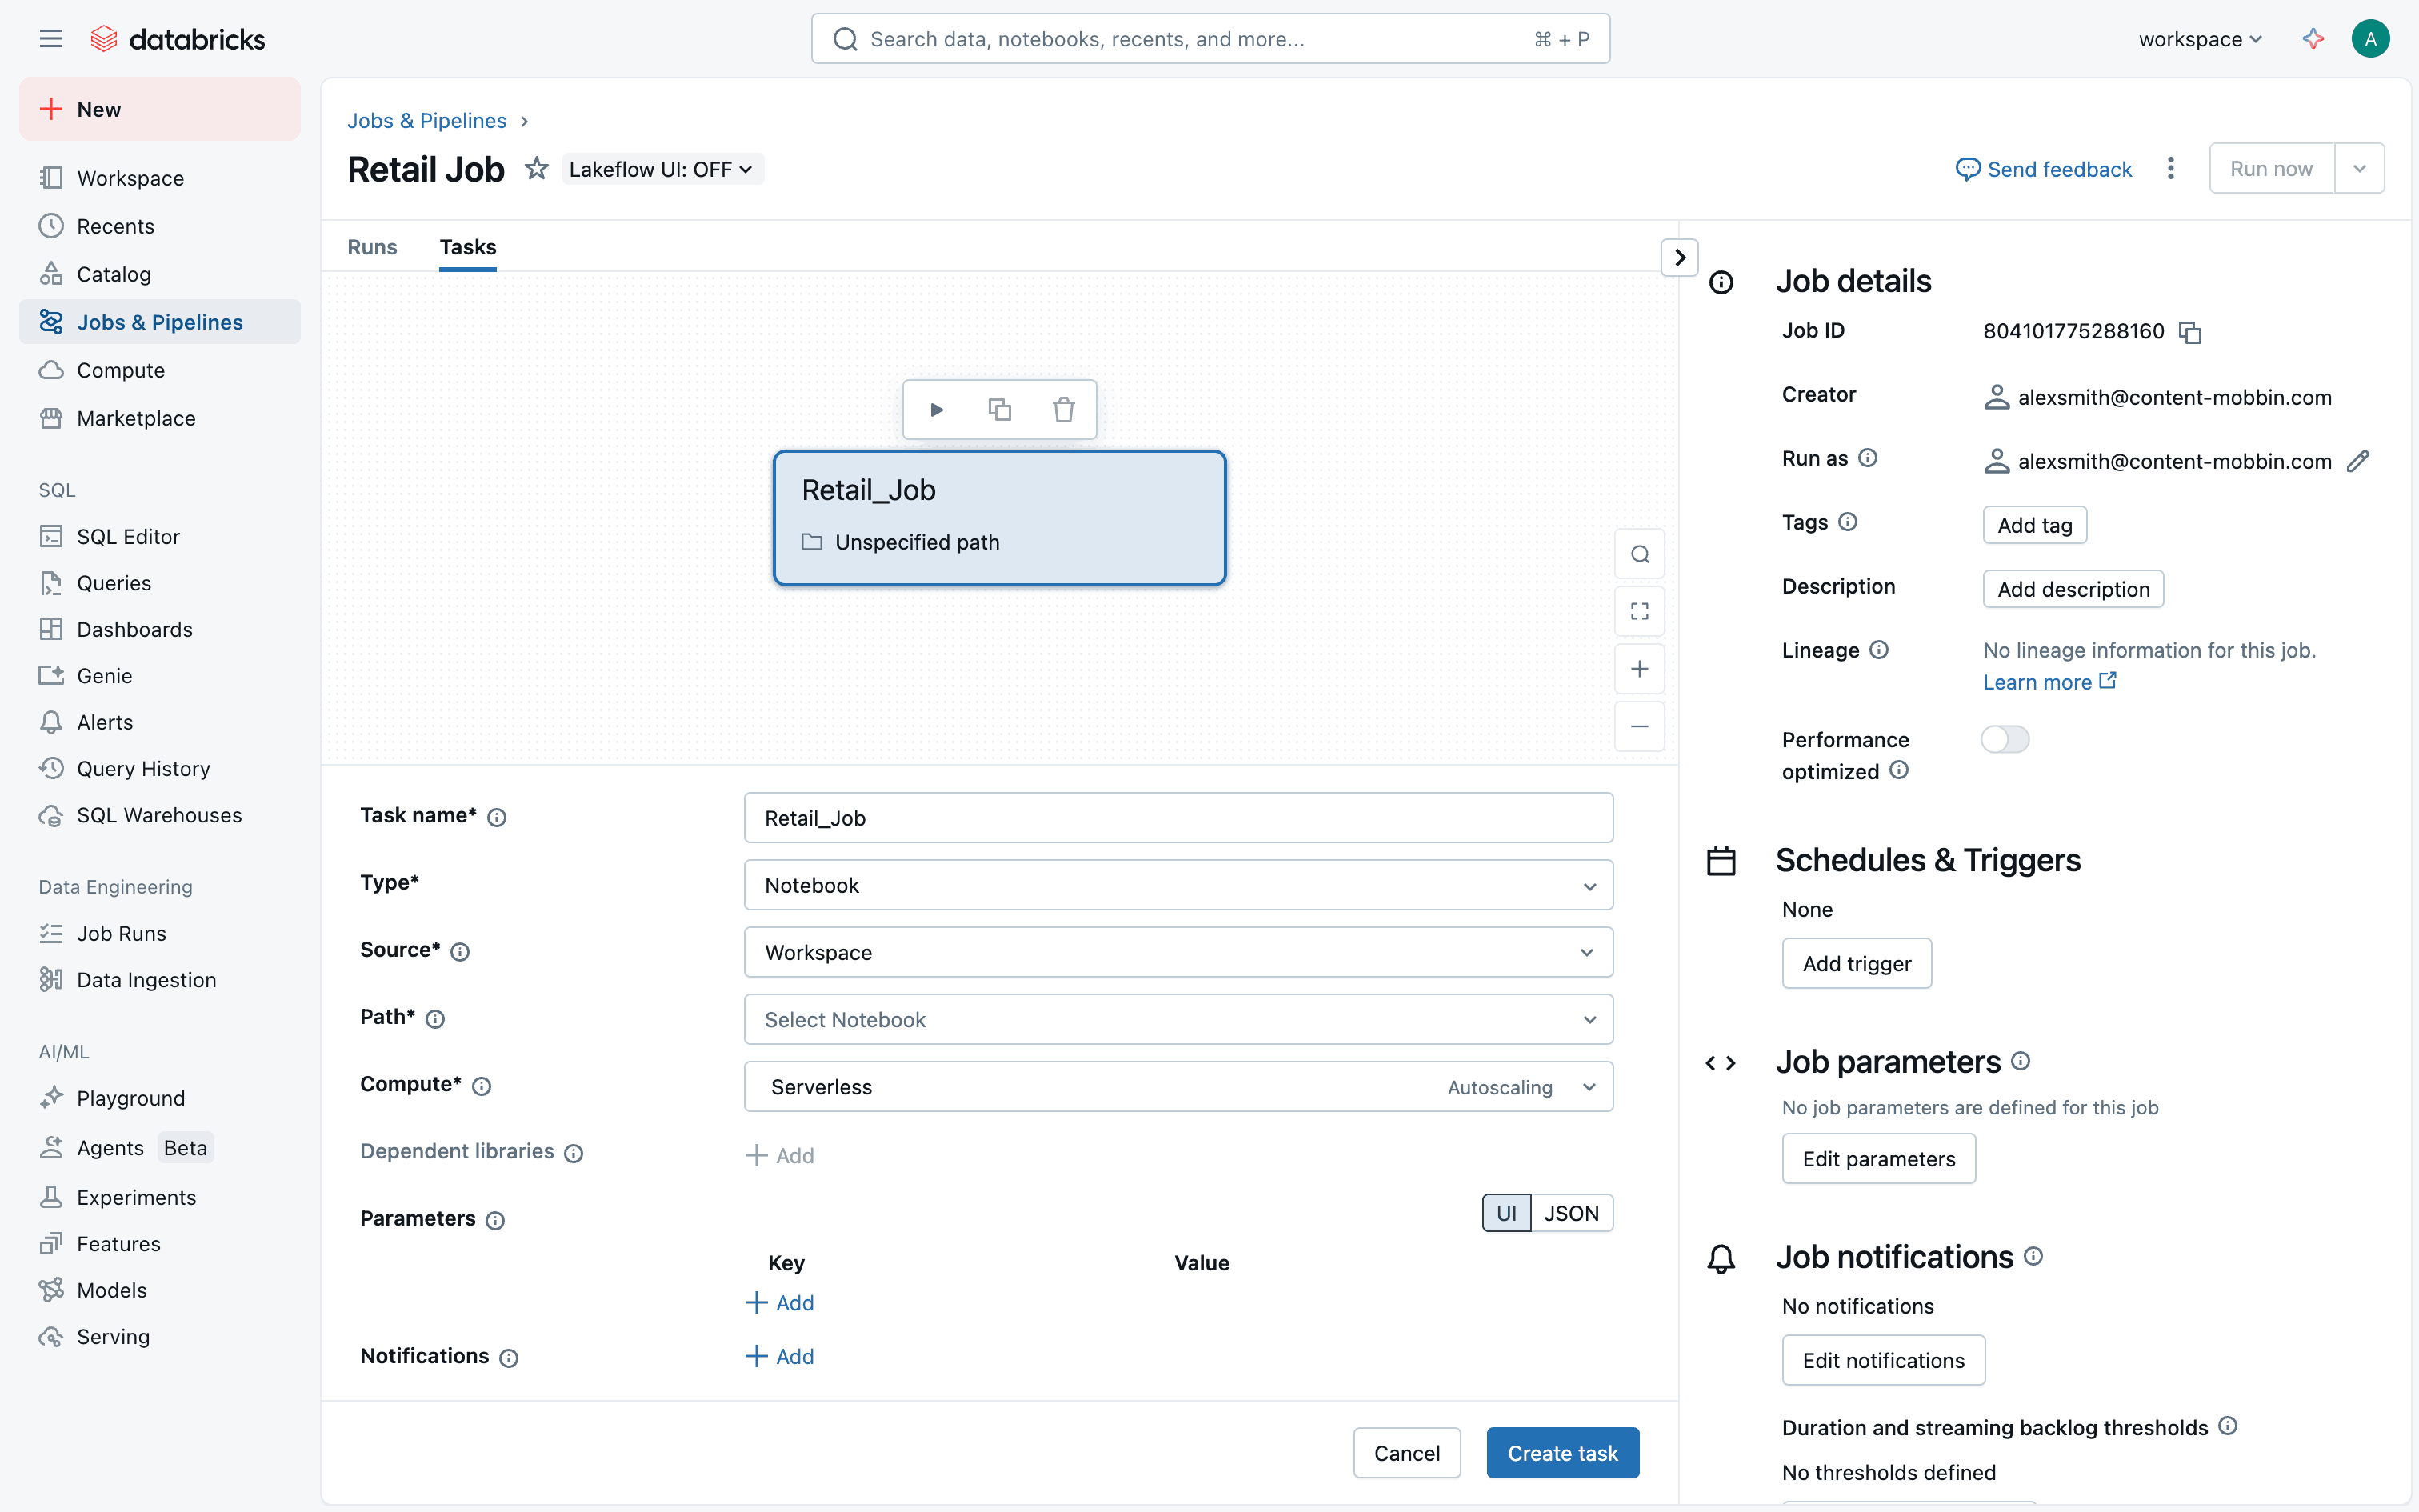Click the fit-to-view icon on the canvas
This screenshot has height=1512, width=2419.
click(x=1639, y=611)
